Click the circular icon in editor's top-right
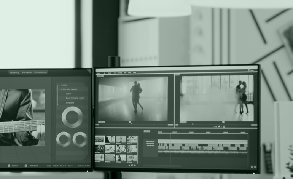Image resolution: width=293 pixels, height=179 pixels. point(250,70)
